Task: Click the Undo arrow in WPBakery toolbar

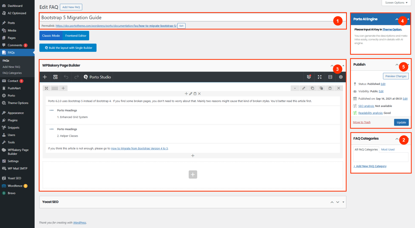Action: (x=66, y=77)
